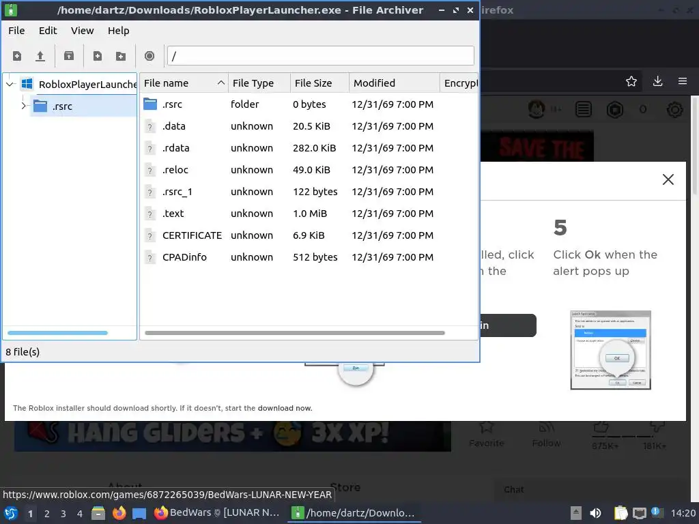Sort by the File Type column
Viewport: 699px width, 524px height.
click(259, 83)
